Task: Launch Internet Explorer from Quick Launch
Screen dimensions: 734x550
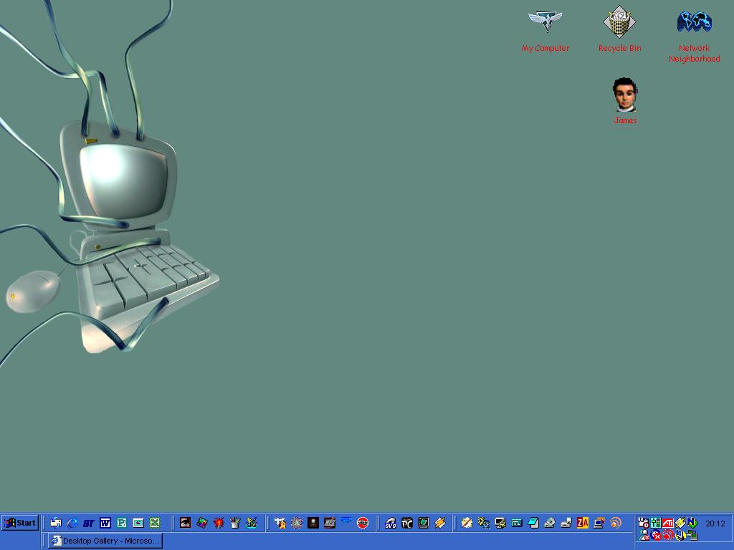Action: (x=72, y=523)
